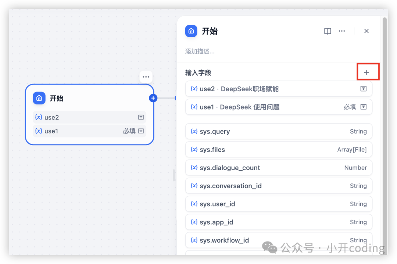Click variable icon of use2 panel row
397x264 pixels.
[194, 89]
